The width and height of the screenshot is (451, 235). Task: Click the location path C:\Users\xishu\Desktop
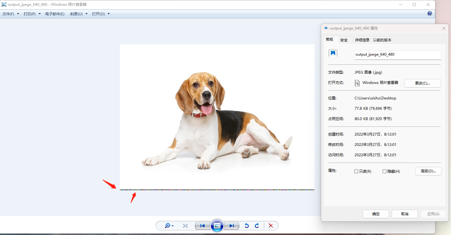click(375, 98)
